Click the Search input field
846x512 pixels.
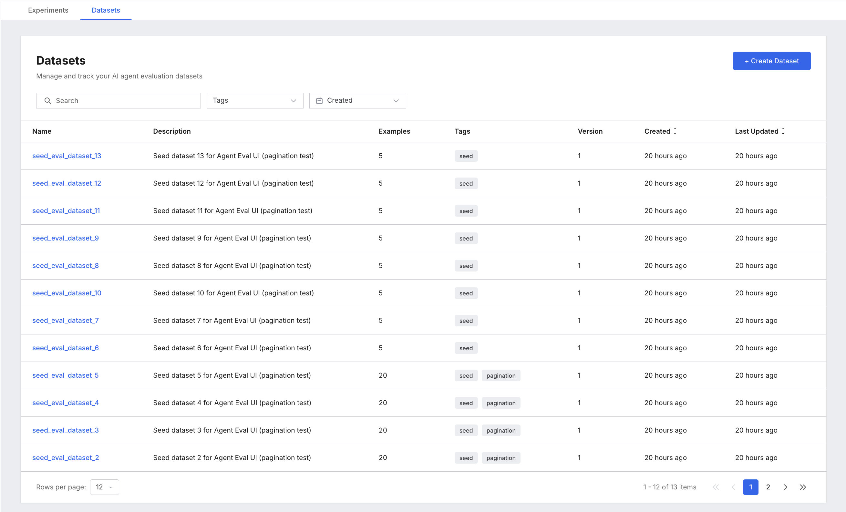tap(119, 100)
